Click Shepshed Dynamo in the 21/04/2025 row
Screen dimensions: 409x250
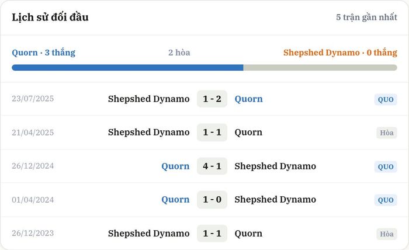coord(148,132)
